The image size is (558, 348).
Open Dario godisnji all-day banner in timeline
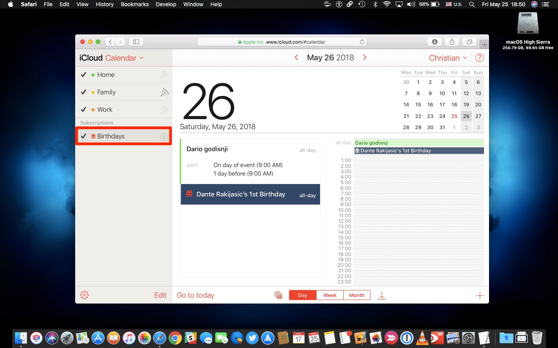(x=419, y=143)
